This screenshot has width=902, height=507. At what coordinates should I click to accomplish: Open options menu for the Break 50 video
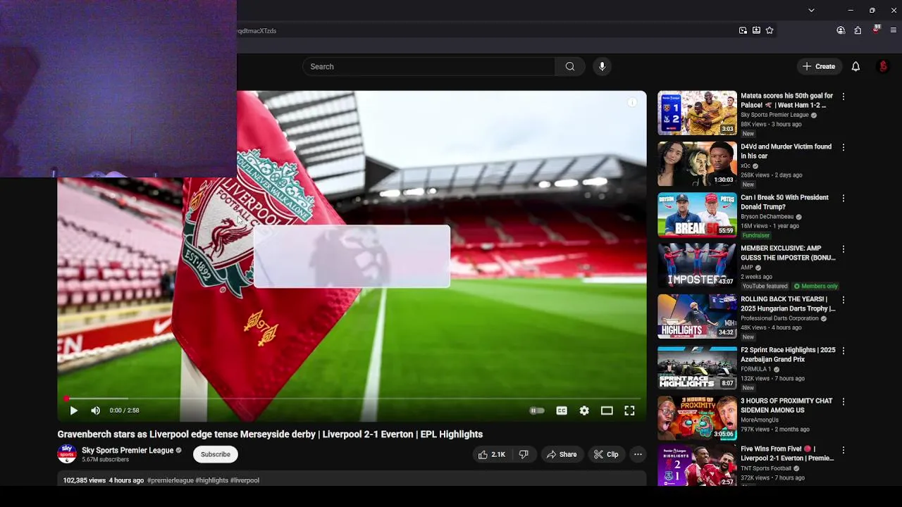point(843,198)
